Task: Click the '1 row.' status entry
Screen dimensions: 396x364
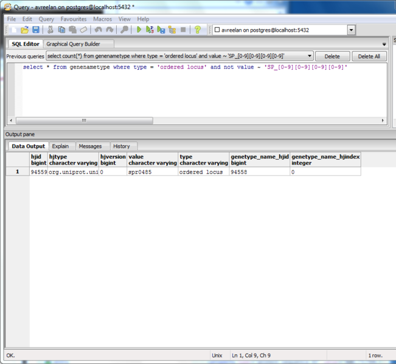Action: coord(375,355)
